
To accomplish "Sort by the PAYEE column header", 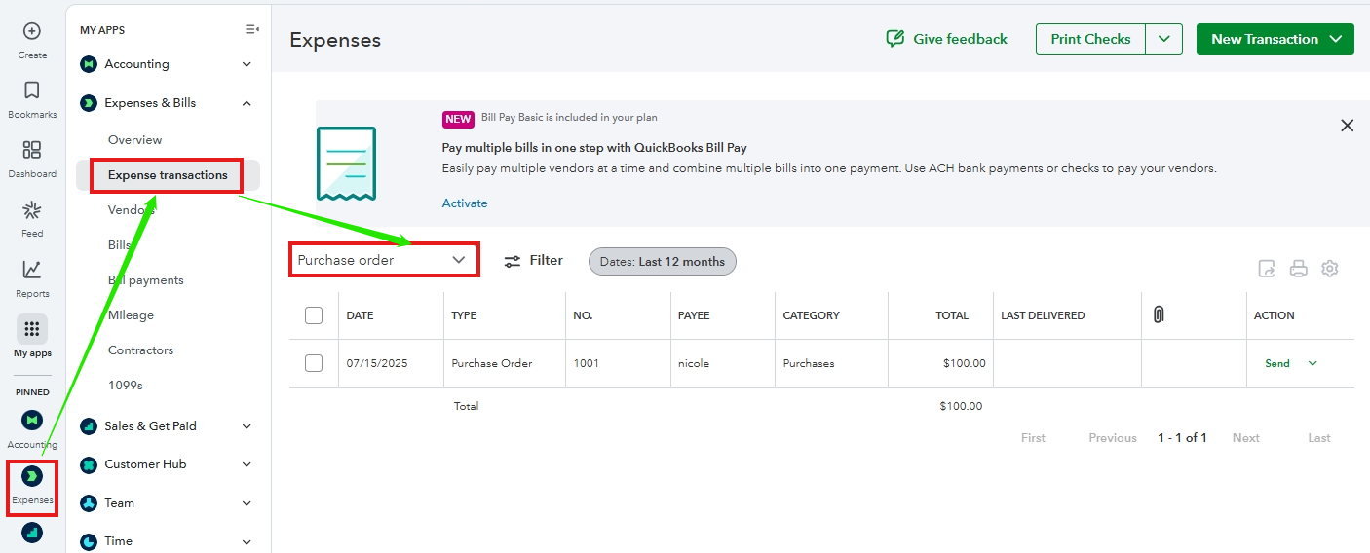I will coord(694,315).
